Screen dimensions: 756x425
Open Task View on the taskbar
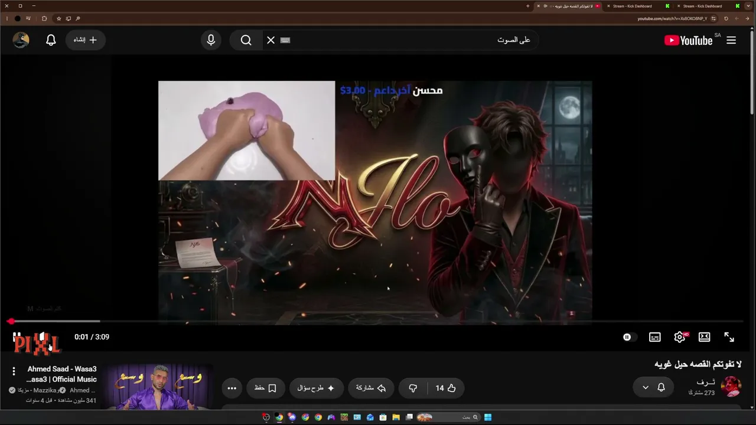coord(409,417)
